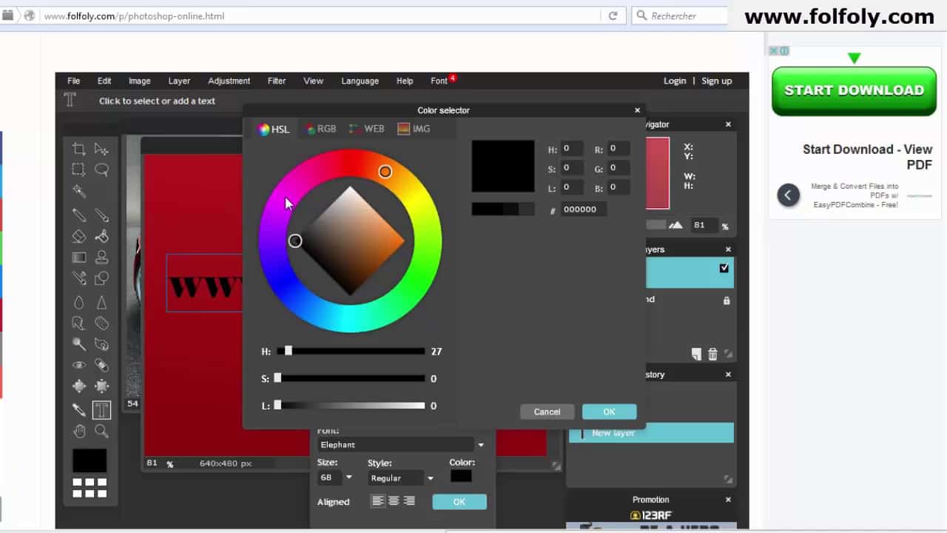Select the Smudge tool
The width and height of the screenshot is (947, 533).
click(79, 323)
